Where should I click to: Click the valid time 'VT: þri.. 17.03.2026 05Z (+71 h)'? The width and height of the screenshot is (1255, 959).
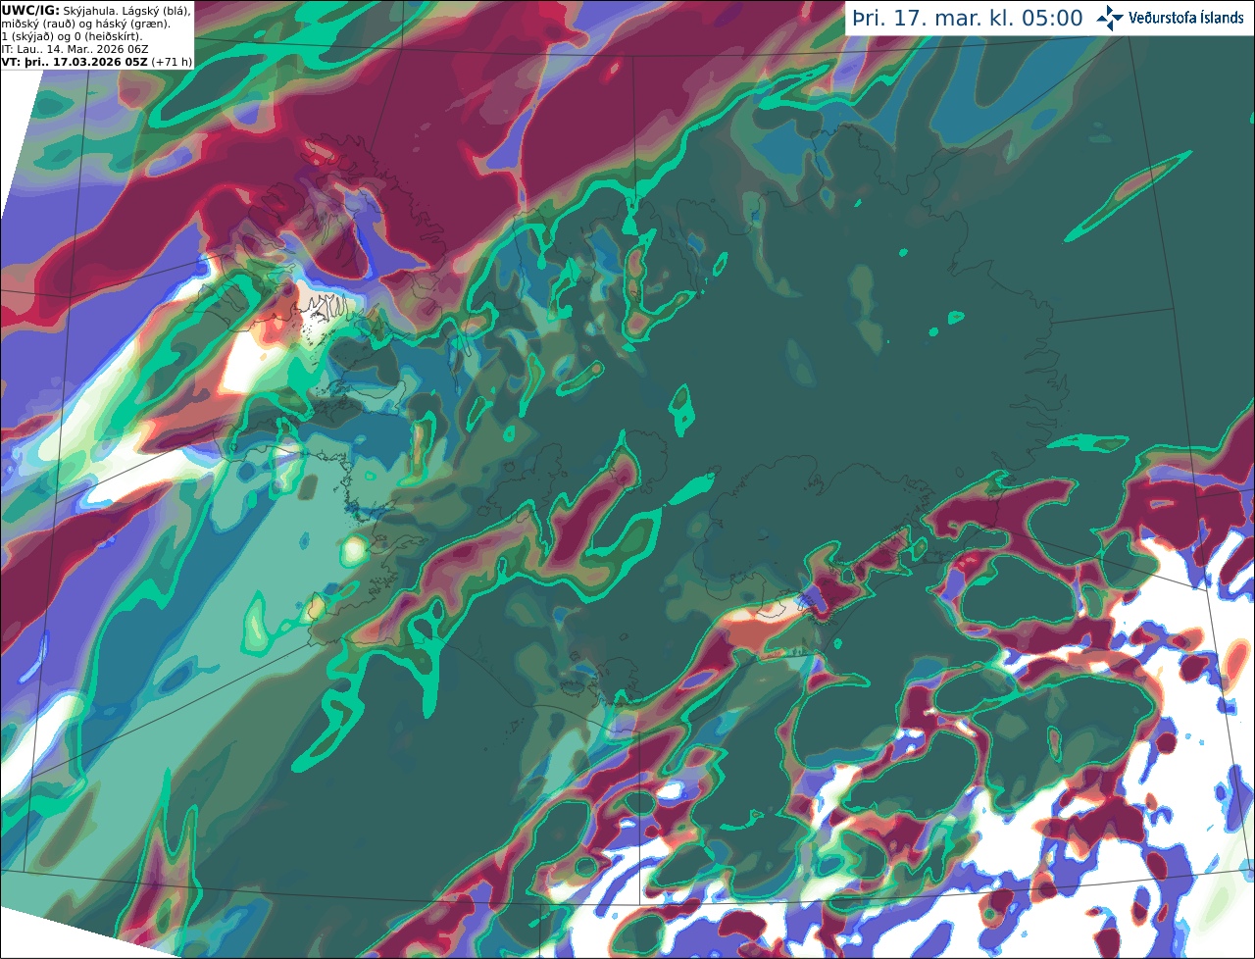(97, 62)
